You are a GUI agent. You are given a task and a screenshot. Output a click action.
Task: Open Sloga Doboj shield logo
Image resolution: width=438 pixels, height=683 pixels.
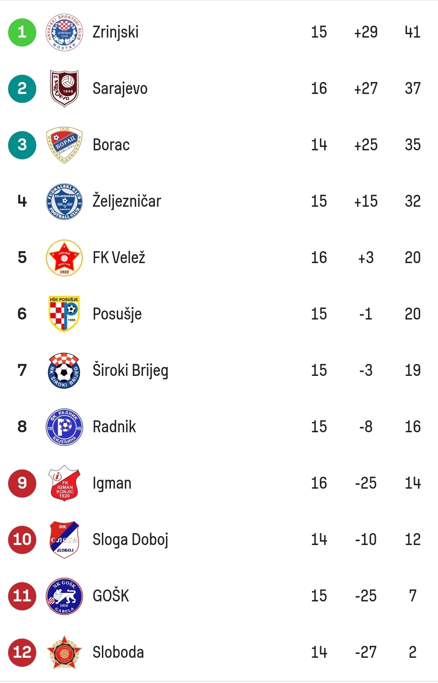point(64,539)
